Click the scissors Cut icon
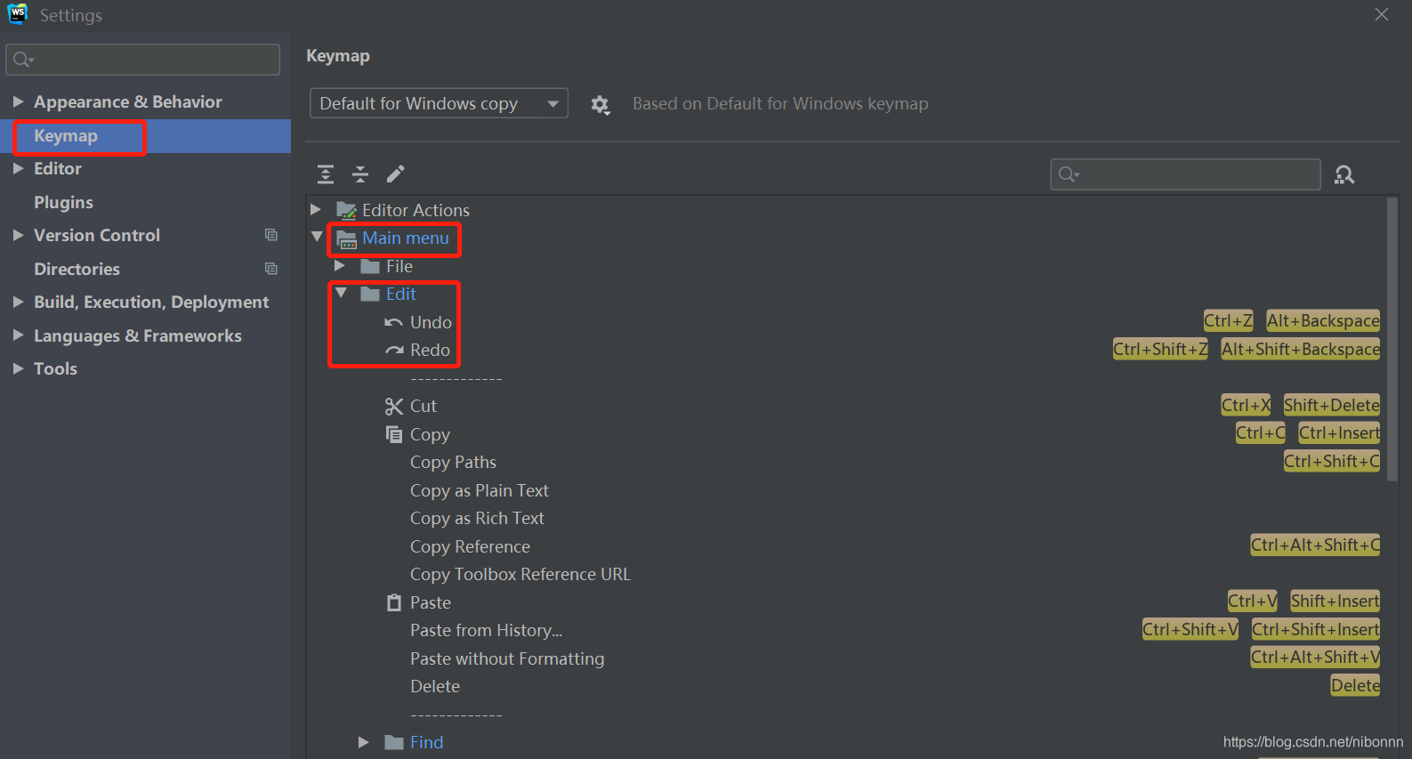 point(394,407)
